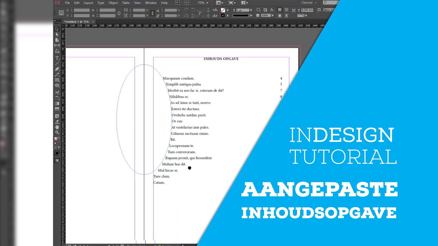Select the Page tool
This screenshot has width=438, height=246.
pyautogui.click(x=57, y=40)
